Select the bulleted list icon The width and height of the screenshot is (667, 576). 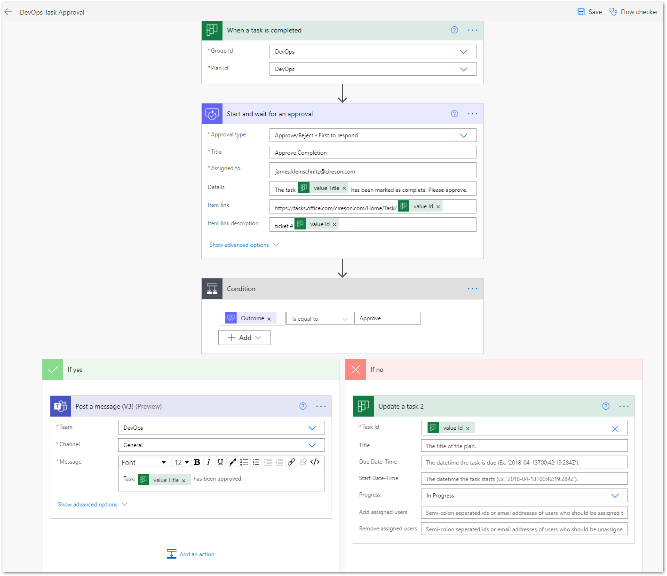point(244,462)
